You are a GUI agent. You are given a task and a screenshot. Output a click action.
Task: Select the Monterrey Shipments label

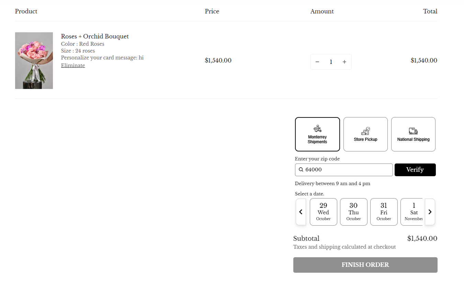(x=317, y=139)
